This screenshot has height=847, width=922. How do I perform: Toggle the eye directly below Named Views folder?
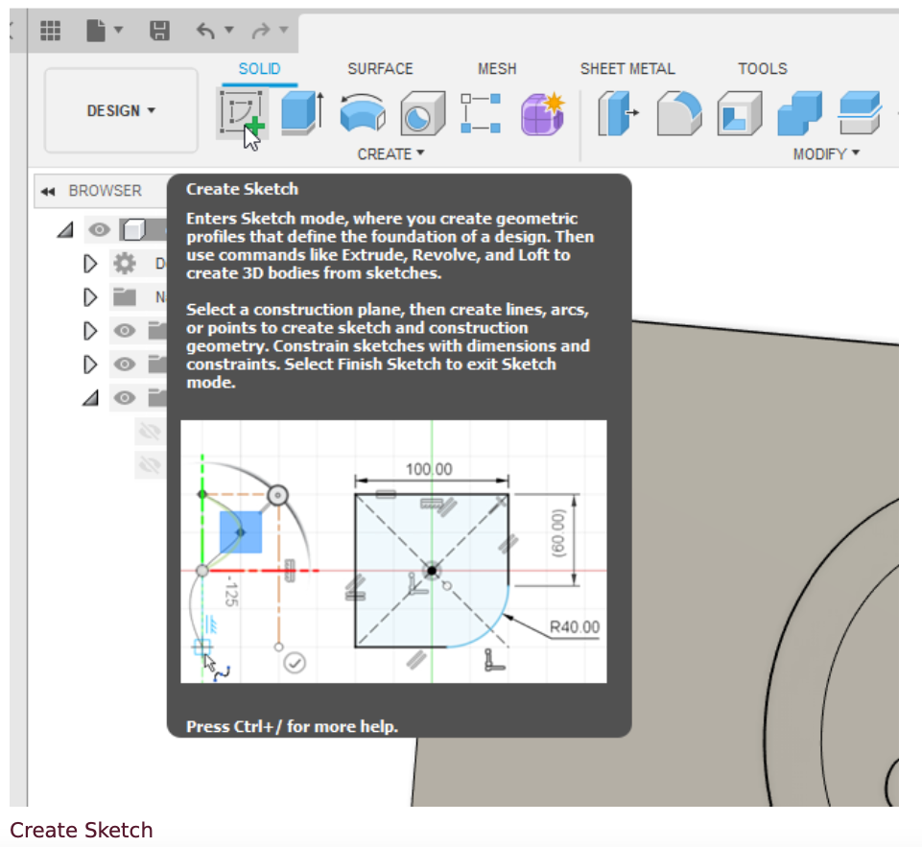(x=124, y=330)
